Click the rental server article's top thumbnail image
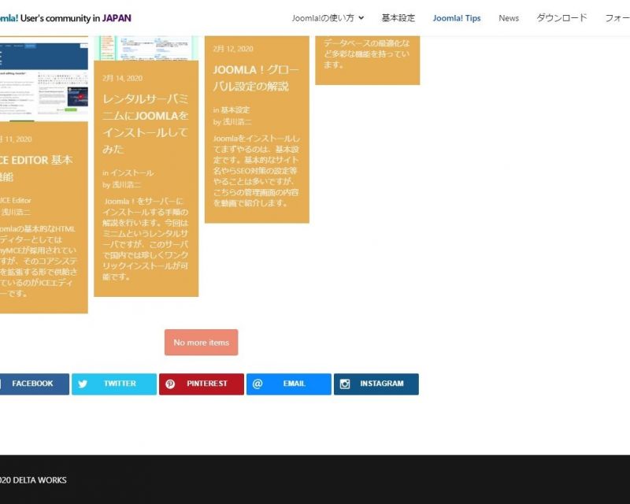Viewport: 630px width, 504px height. point(146,47)
